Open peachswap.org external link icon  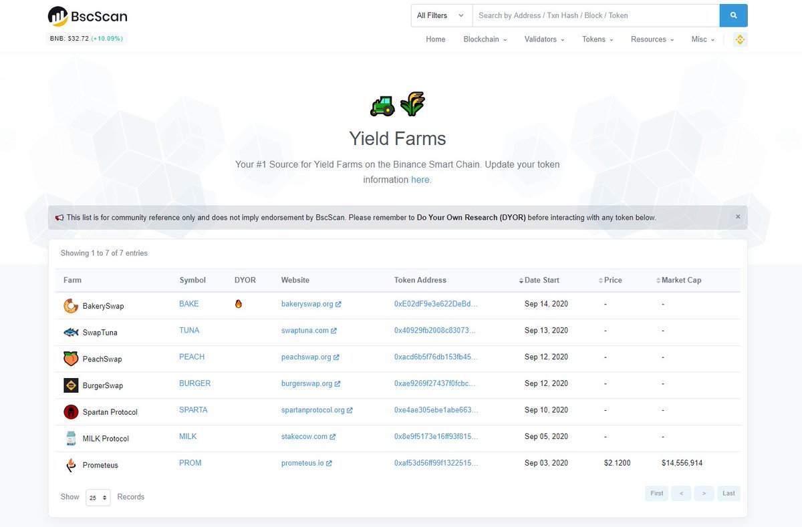coord(336,357)
